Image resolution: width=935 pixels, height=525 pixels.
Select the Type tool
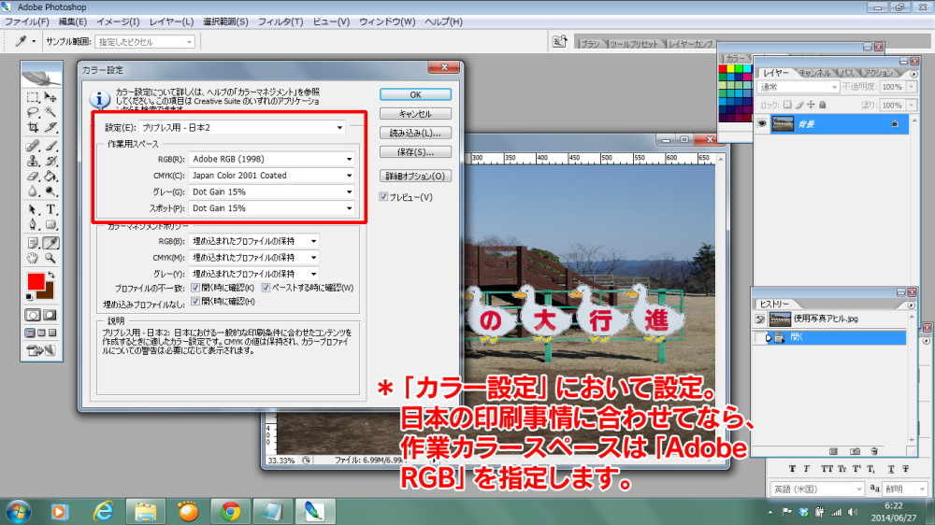[x=51, y=208]
